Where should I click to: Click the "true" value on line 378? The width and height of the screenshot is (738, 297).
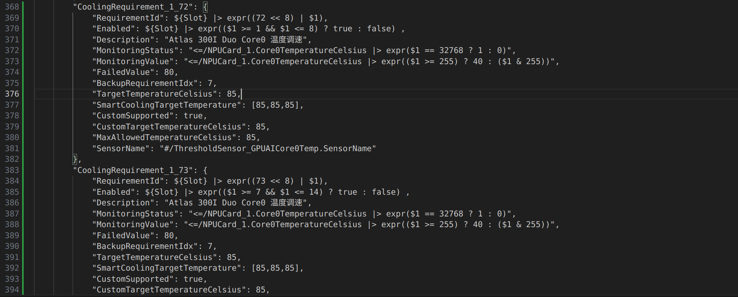pos(193,116)
